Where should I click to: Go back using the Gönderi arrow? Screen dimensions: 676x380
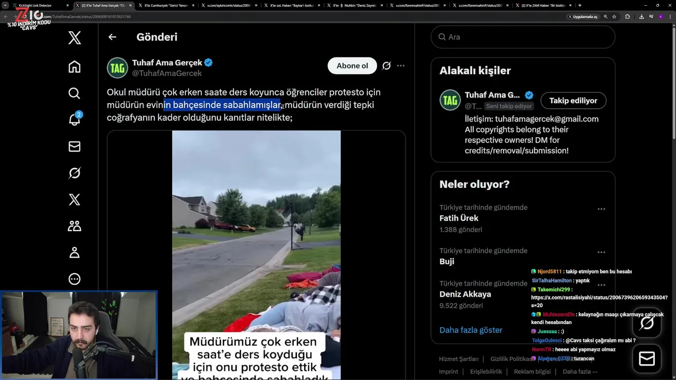(112, 37)
